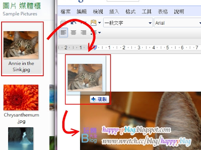The height and width of the screenshot is (150, 201).
Task: Open the 檔案 menu
Action: tap(66, 12)
